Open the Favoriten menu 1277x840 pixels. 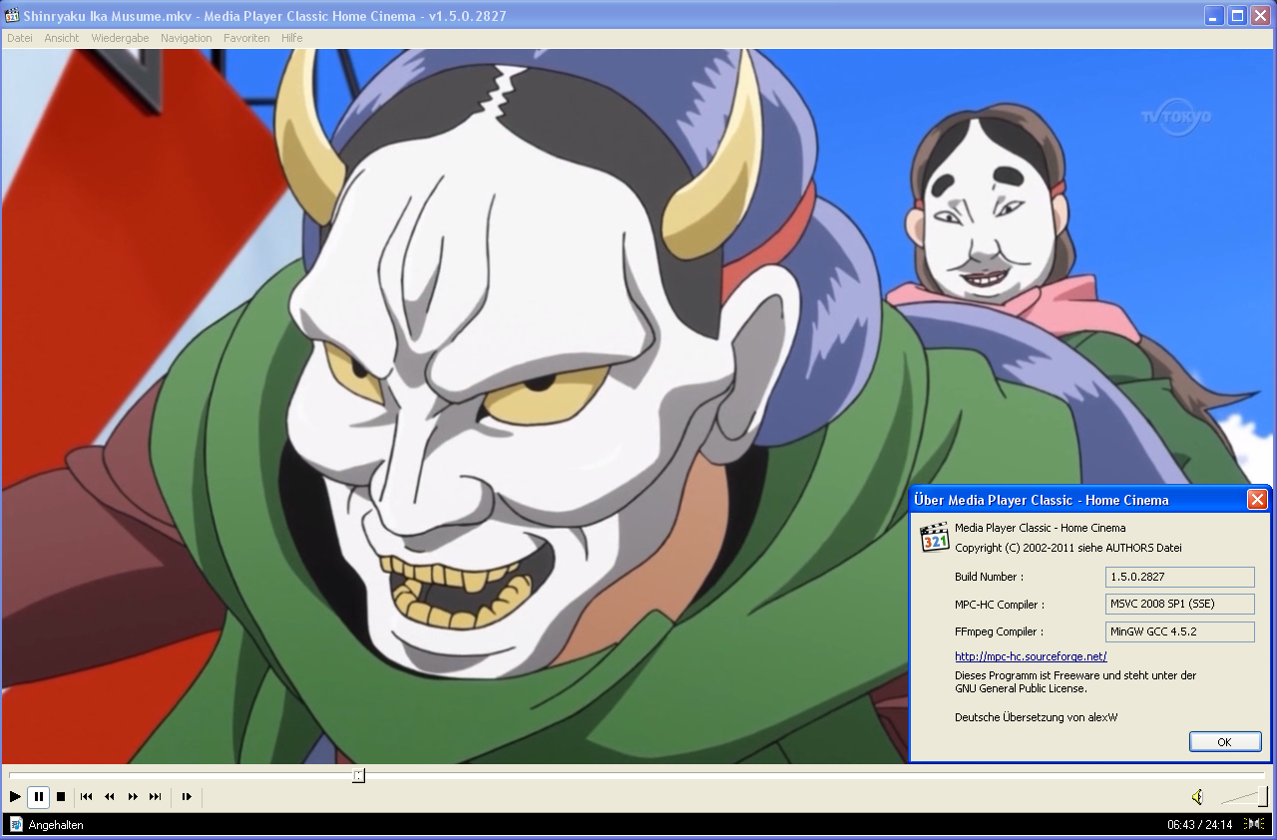click(x=246, y=38)
